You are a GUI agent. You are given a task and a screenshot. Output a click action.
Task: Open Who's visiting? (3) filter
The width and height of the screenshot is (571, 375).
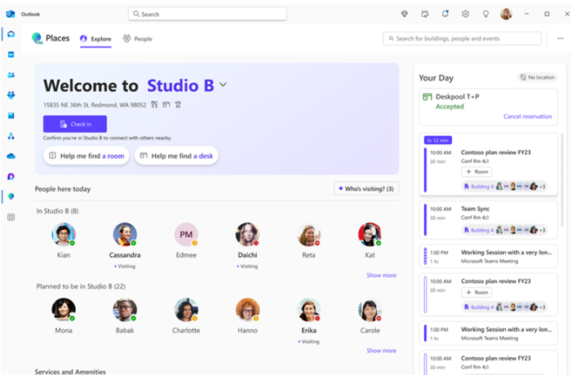[366, 188]
